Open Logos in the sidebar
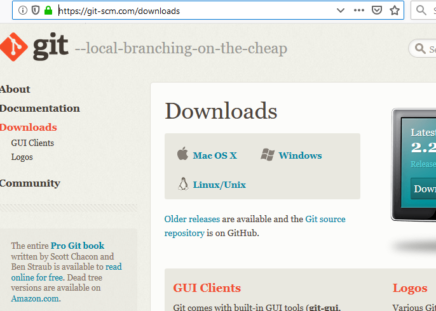The image size is (436, 311). coord(22,157)
